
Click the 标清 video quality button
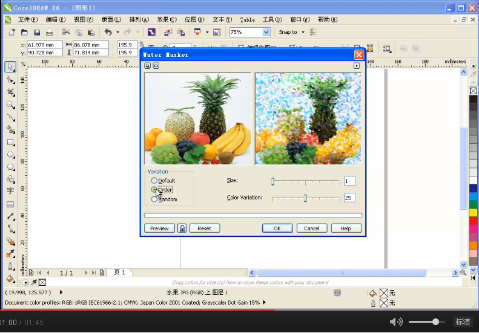pyautogui.click(x=463, y=322)
